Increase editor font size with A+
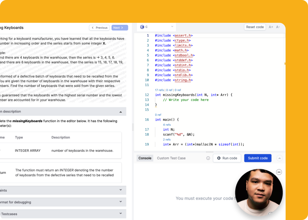This screenshot has height=220, width=308. click(271, 27)
